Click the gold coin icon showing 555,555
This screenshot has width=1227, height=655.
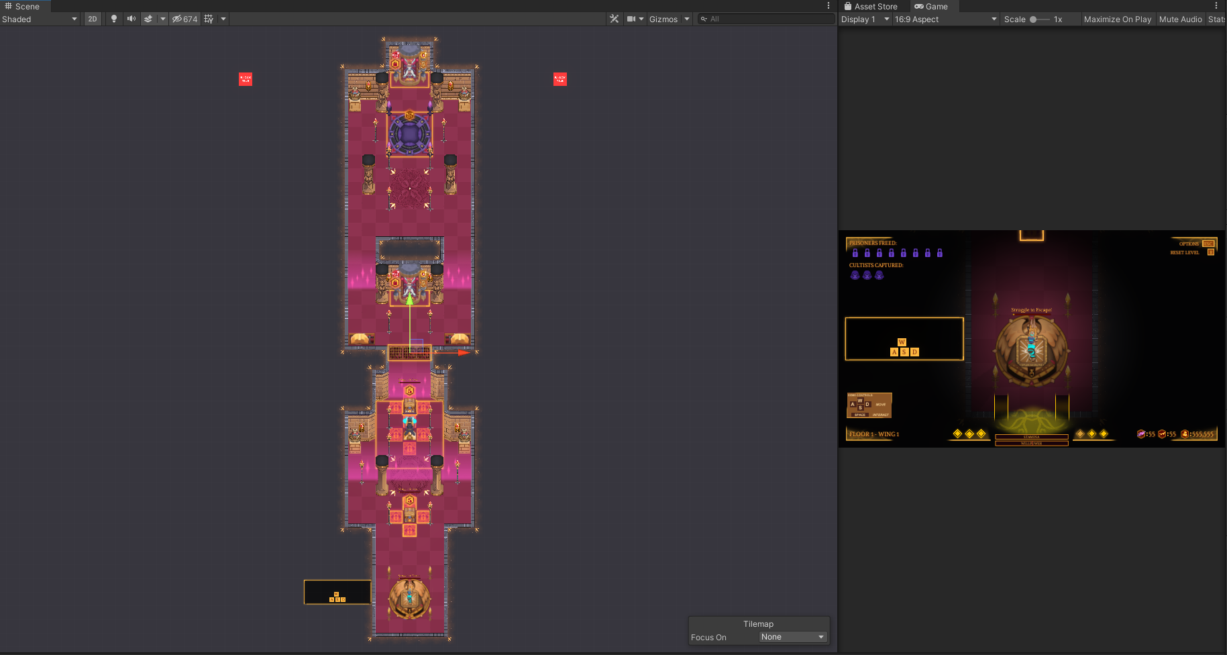click(1185, 434)
